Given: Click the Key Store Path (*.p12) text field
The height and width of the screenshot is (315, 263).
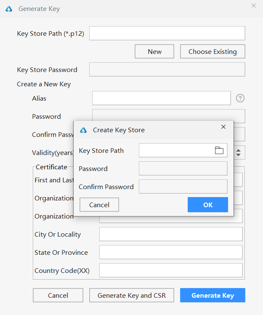Looking at the screenshot, I should tap(167, 33).
